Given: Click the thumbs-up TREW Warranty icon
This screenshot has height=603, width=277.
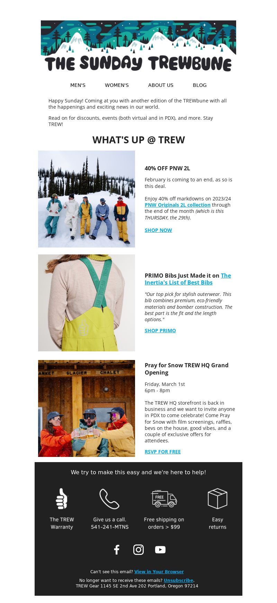Looking at the screenshot, I should point(62,498).
